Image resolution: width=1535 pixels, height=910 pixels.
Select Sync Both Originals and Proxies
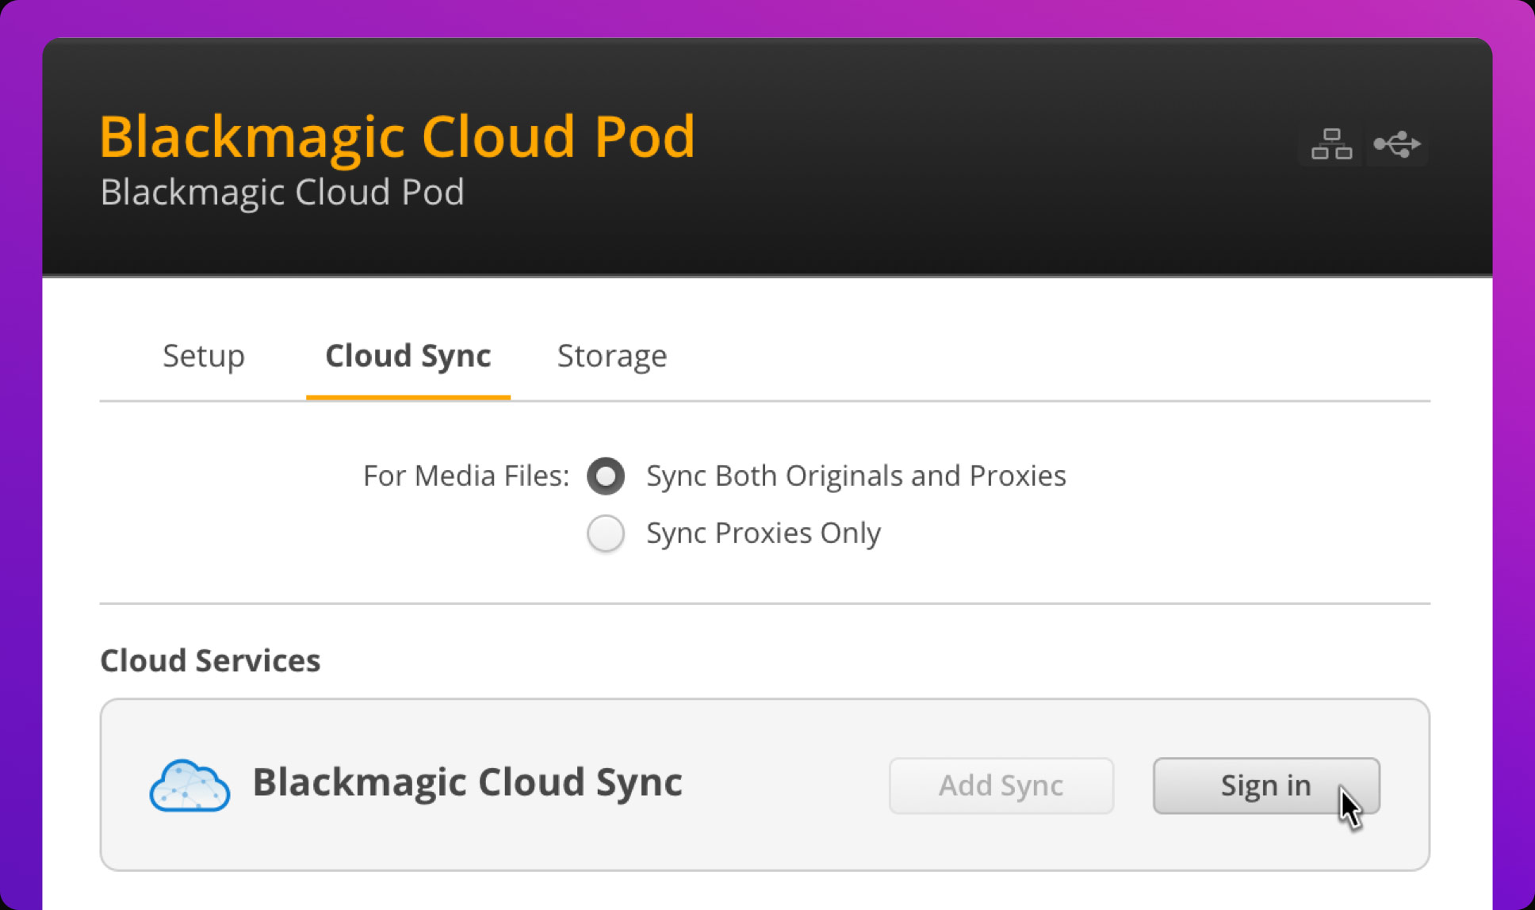(606, 476)
